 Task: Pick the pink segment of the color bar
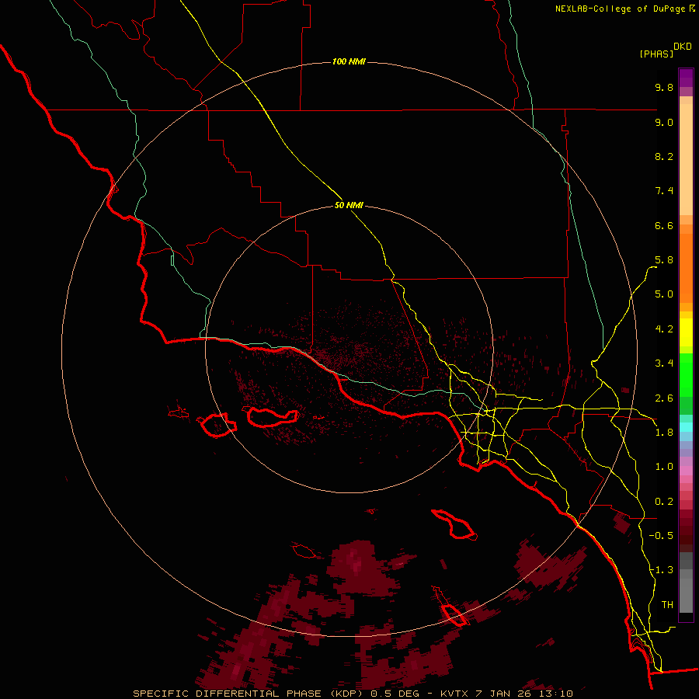[686, 471]
